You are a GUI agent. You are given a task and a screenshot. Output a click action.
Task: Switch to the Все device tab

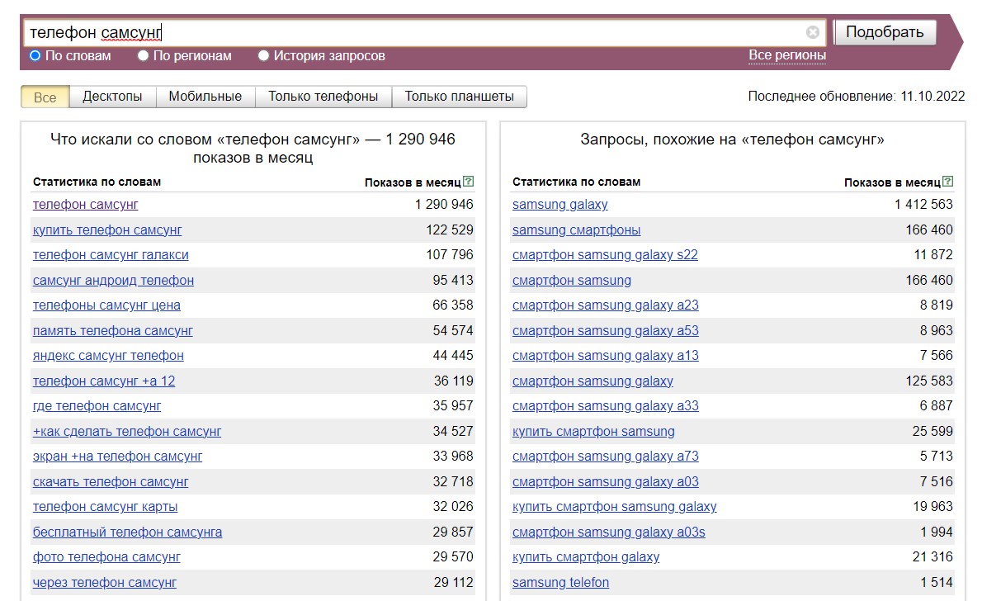click(x=45, y=97)
